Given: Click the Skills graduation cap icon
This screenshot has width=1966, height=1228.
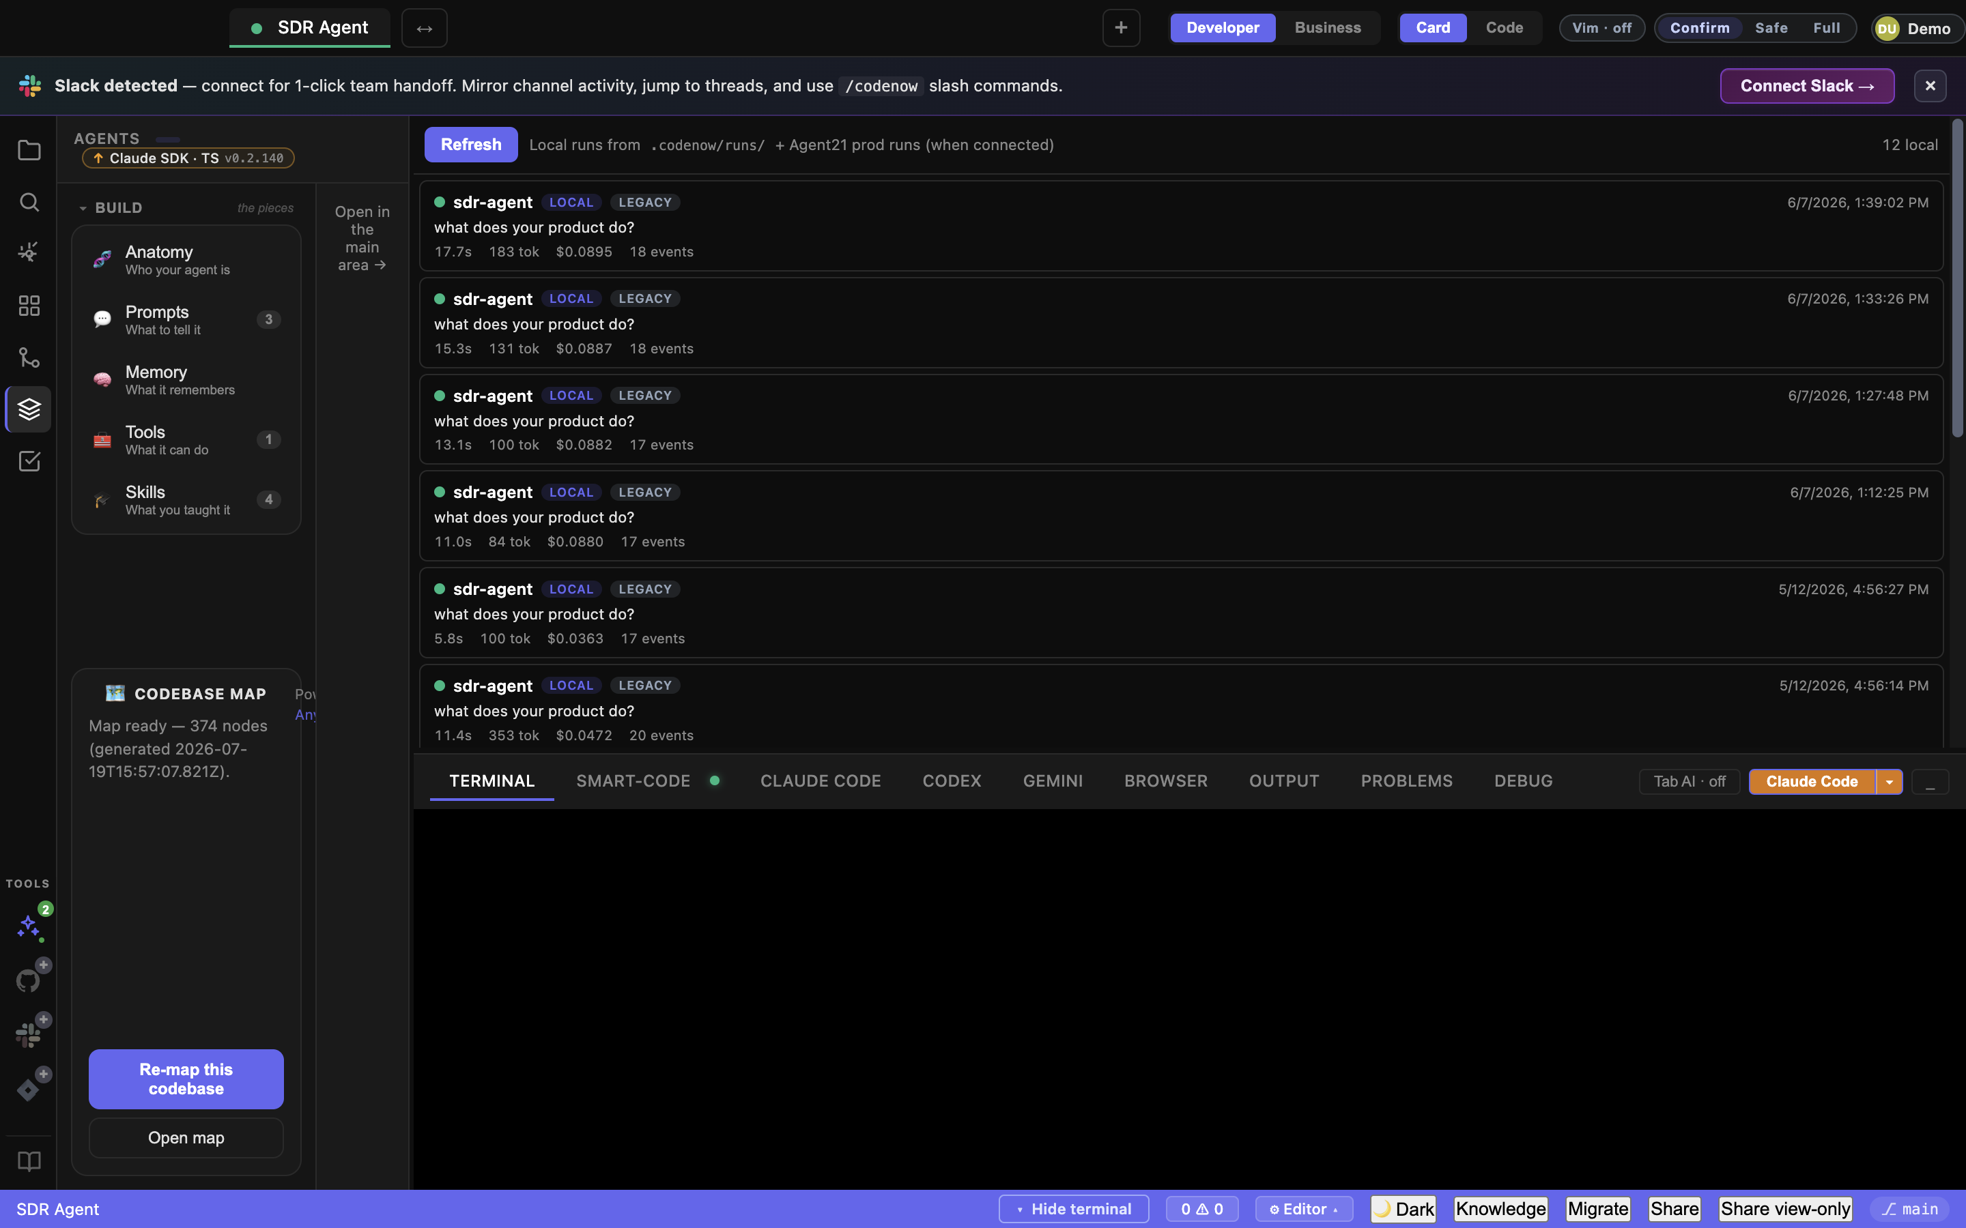Looking at the screenshot, I should tap(102, 499).
